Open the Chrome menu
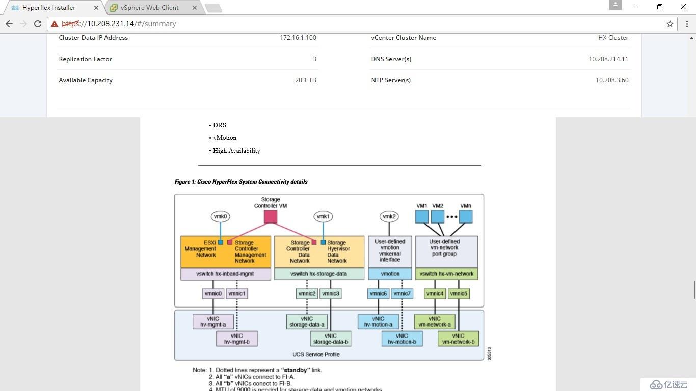The image size is (696, 391). point(686,24)
